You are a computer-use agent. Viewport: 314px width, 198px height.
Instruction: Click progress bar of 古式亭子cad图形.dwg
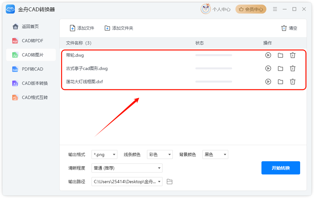[214, 68]
